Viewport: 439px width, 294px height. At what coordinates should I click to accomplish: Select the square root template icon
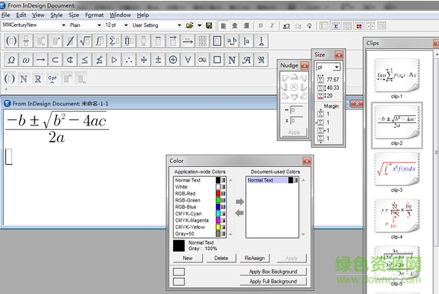[85, 42]
